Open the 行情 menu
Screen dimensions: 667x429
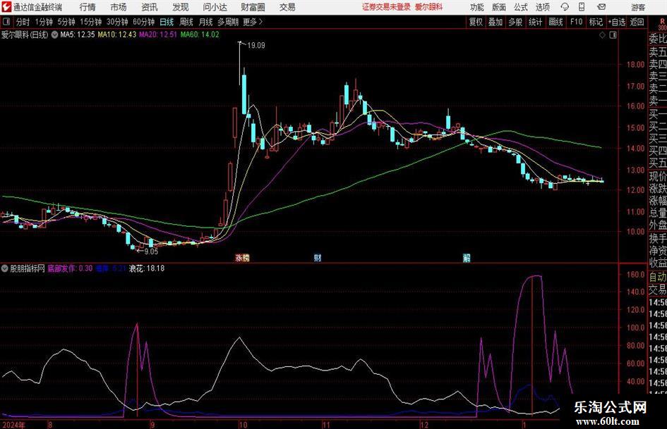(x=88, y=7)
